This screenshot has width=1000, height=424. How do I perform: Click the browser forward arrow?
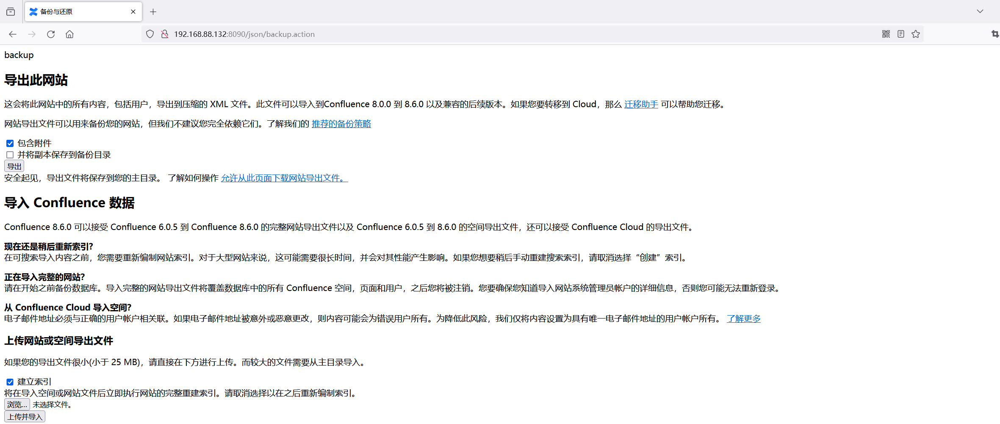pyautogui.click(x=32, y=34)
